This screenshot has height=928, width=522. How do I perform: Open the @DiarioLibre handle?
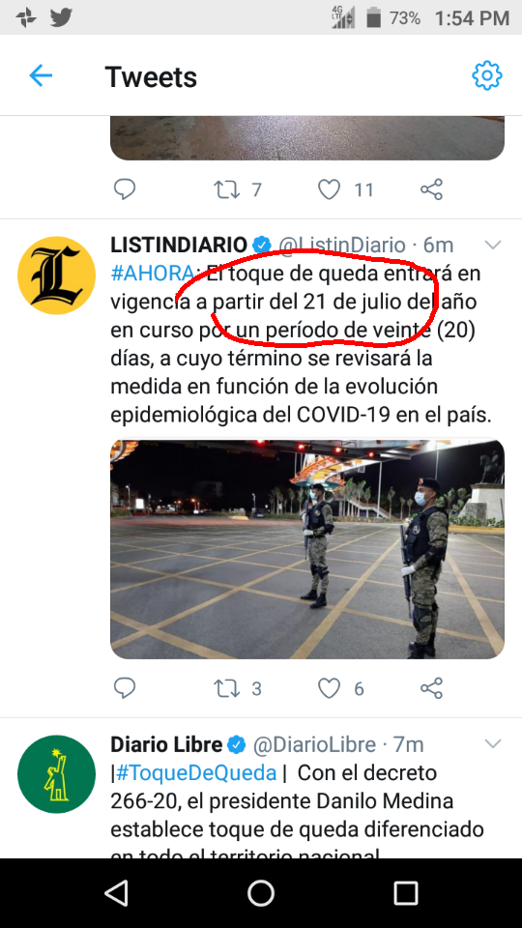point(314,744)
